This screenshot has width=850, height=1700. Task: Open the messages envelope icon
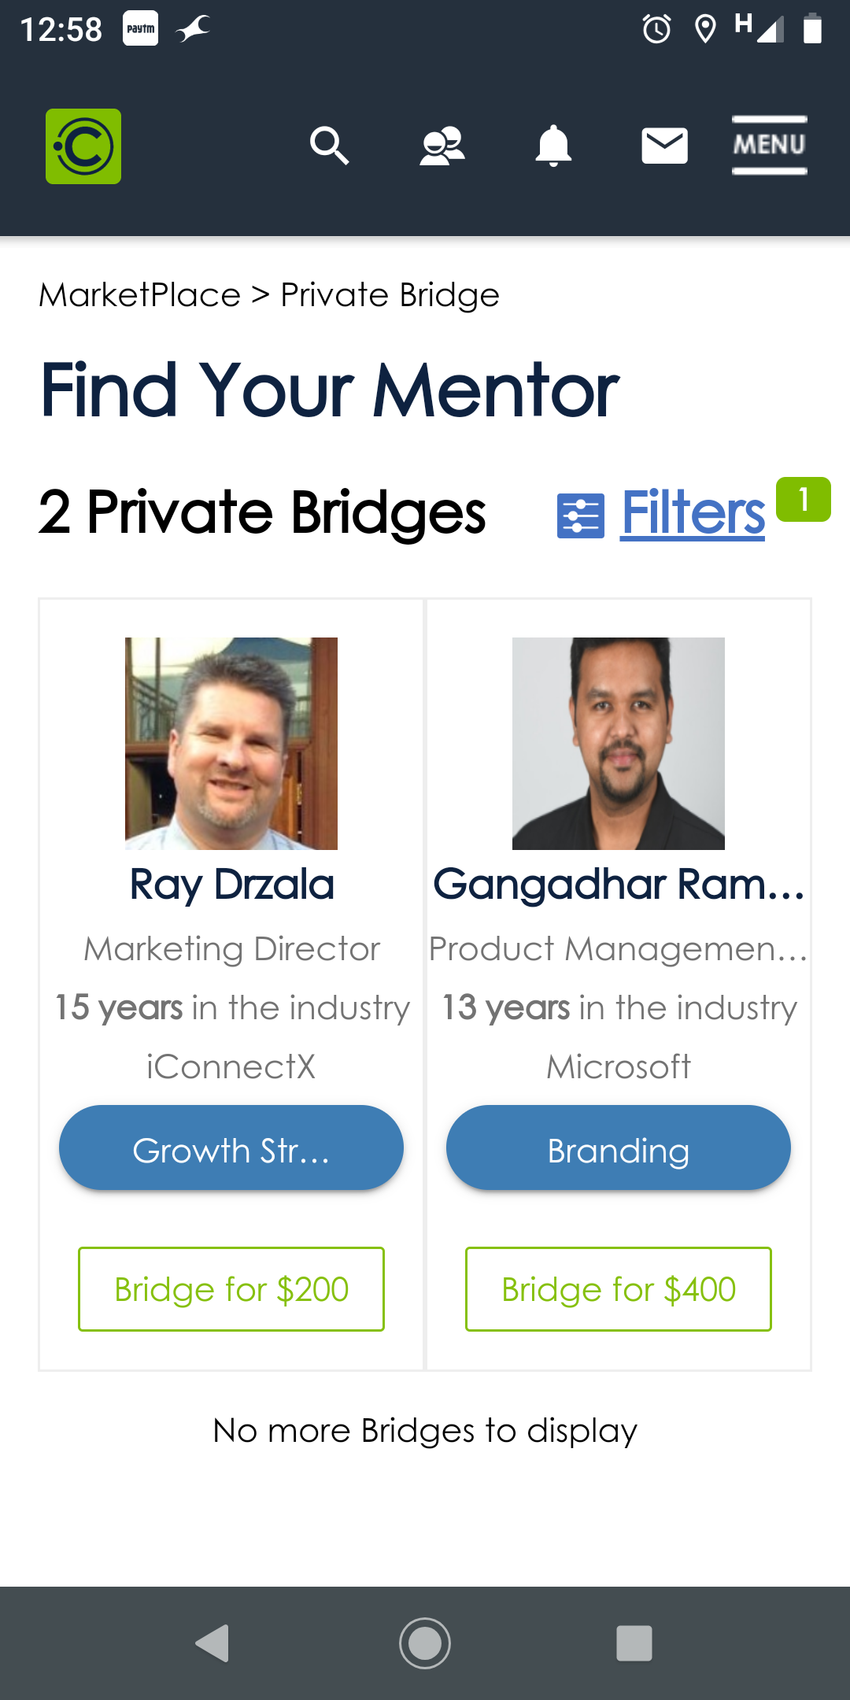pyautogui.click(x=664, y=146)
